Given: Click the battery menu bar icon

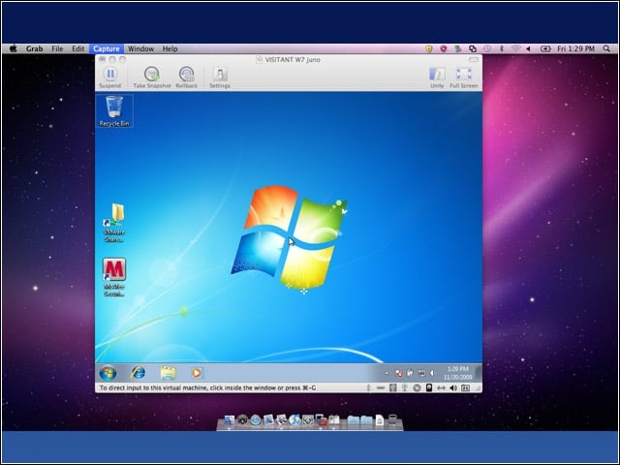Looking at the screenshot, I should coord(545,48).
